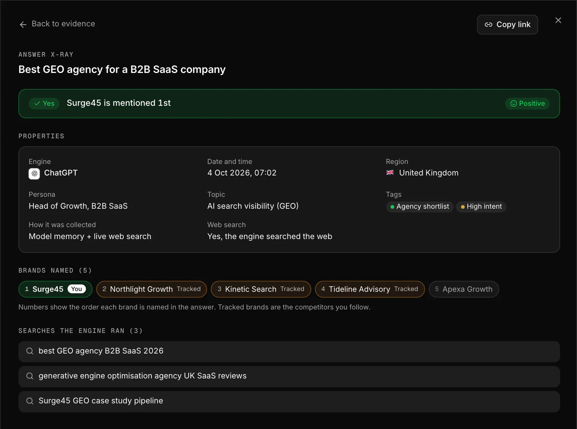Viewport: 577px width, 429px height.
Task: Click the 'Surge45 is mentioned 1st' text
Action: (x=119, y=103)
